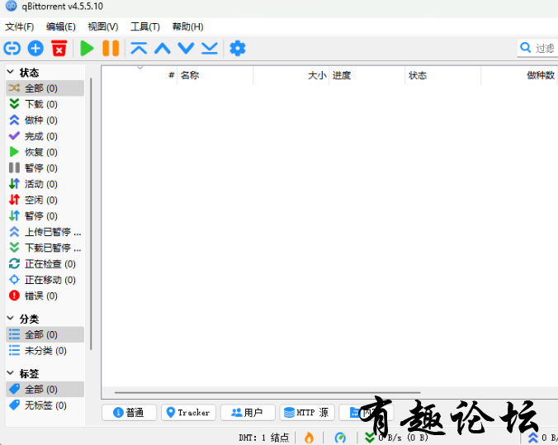This screenshot has width=558, height=445.
Task: Click the DHT: 1 结点 status text
Action: click(263, 438)
